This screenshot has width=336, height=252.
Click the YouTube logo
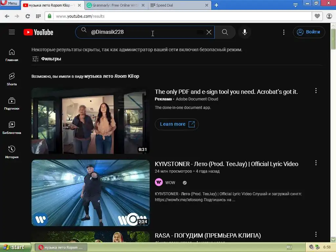click(x=38, y=32)
